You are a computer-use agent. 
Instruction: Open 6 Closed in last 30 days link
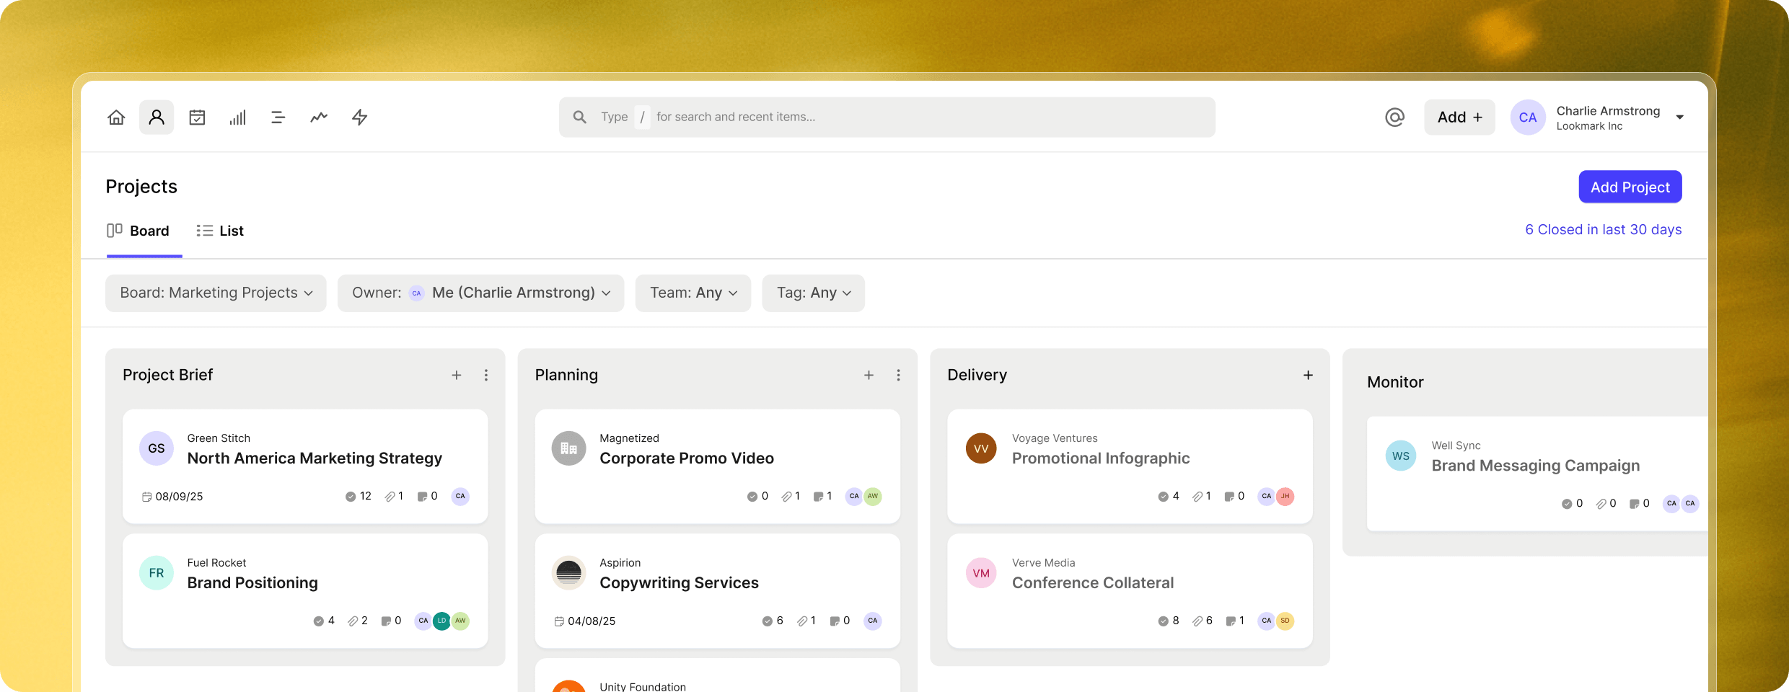pyautogui.click(x=1603, y=229)
